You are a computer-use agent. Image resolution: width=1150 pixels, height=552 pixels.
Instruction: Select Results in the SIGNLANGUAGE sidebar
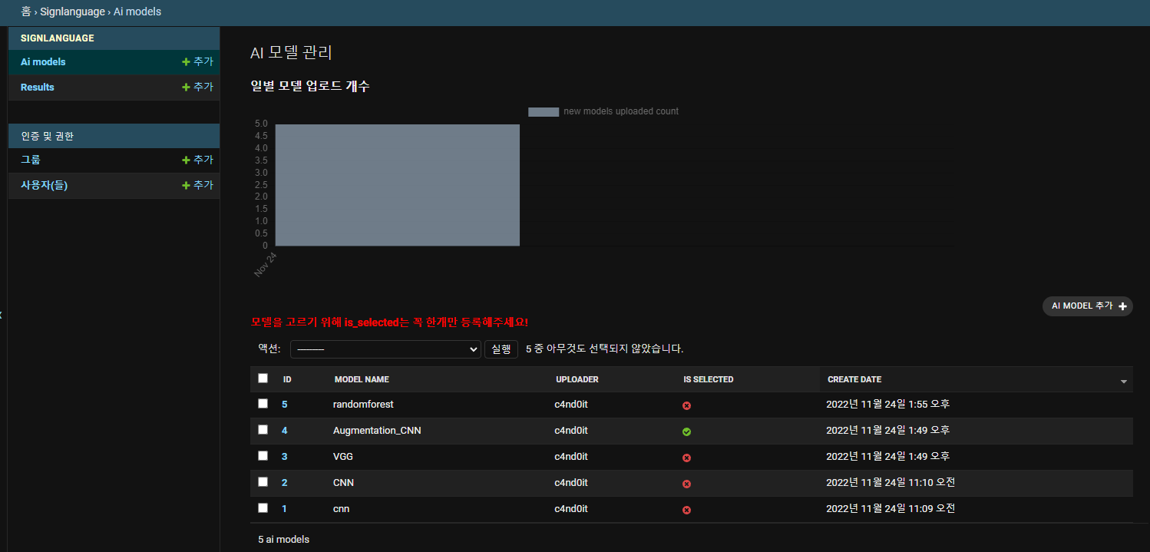coord(36,87)
